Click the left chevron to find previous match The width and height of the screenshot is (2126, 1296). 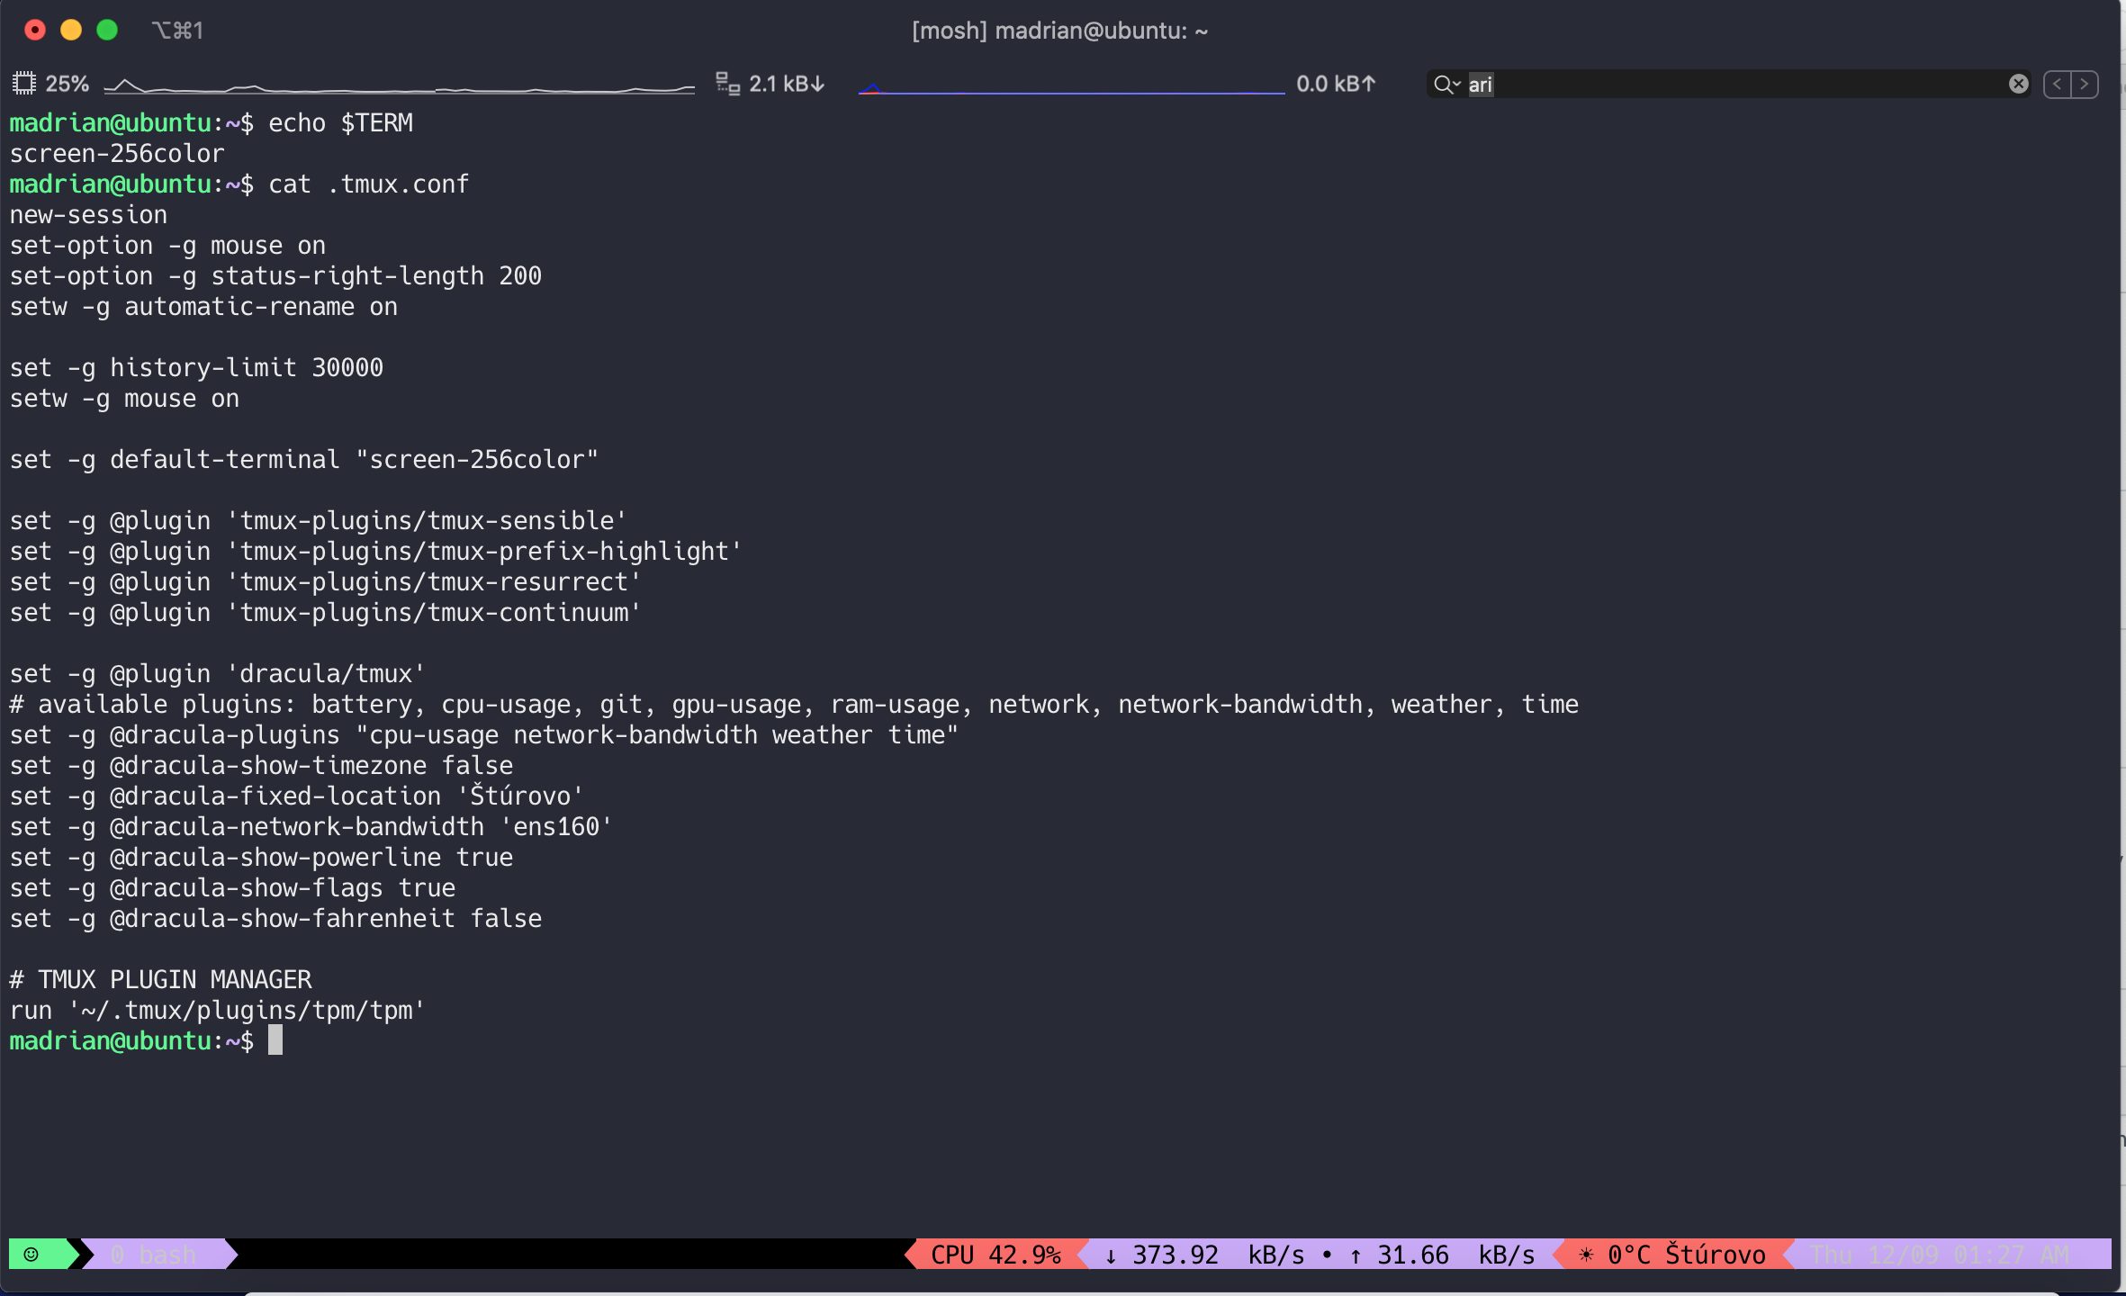click(x=2058, y=84)
